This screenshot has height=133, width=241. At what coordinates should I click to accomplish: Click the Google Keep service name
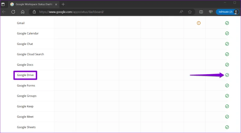click(25, 106)
